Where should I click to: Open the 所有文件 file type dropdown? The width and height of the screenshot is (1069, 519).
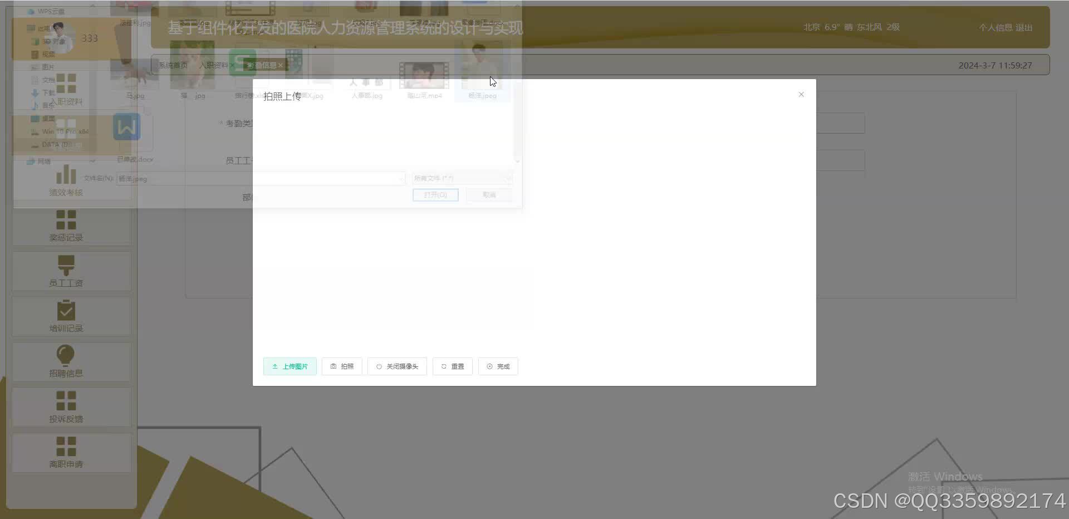[x=462, y=178]
